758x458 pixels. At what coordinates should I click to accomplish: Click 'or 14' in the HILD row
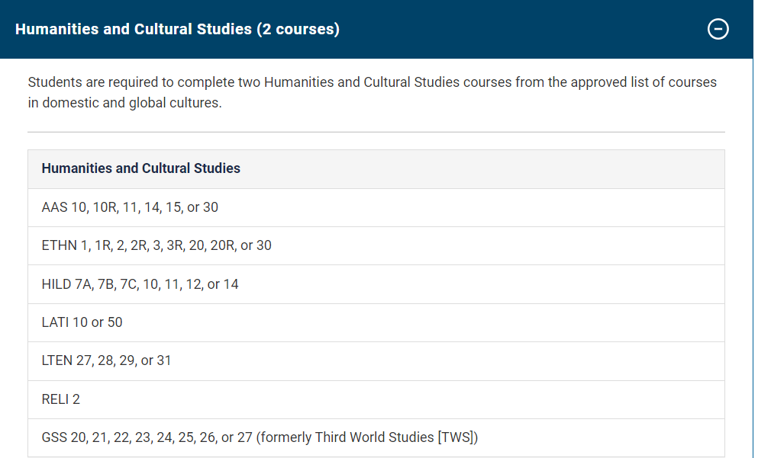click(x=223, y=284)
